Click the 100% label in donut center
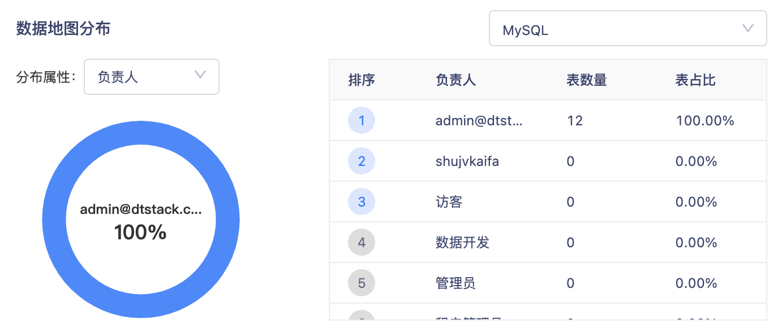782x333 pixels. (x=140, y=233)
